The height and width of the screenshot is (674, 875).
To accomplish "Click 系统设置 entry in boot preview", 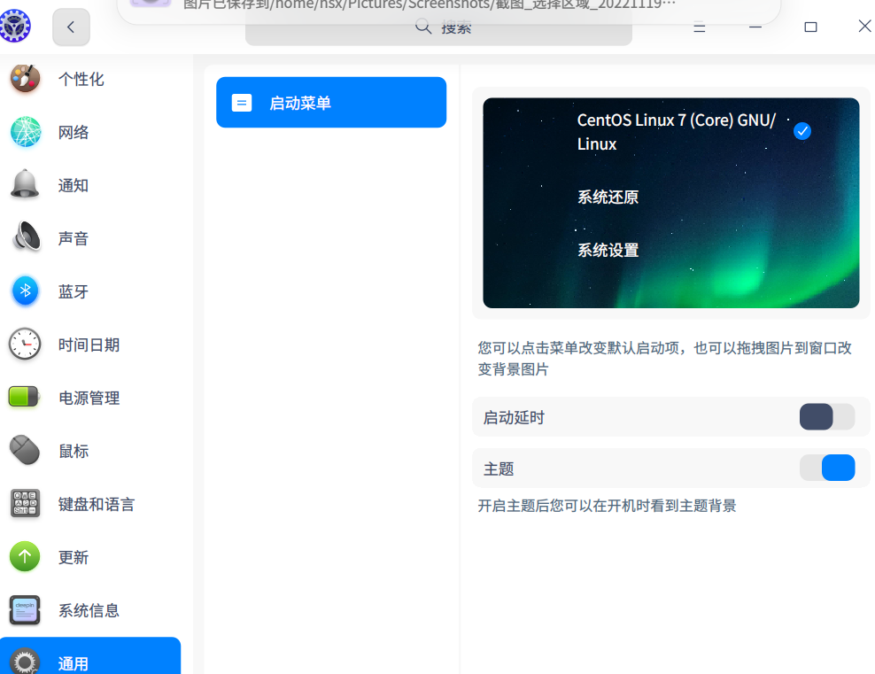I will click(608, 250).
